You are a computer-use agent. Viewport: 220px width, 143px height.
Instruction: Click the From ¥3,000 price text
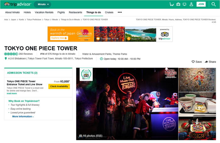coord(62,81)
